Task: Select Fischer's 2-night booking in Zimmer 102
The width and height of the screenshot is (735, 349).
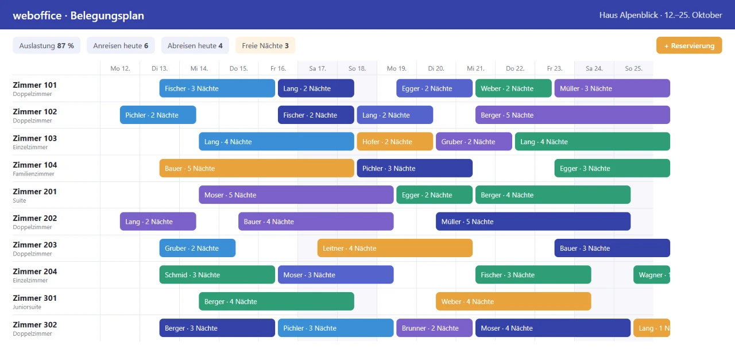Action: click(x=316, y=115)
